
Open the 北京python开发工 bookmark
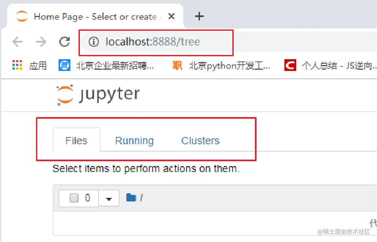(x=221, y=65)
